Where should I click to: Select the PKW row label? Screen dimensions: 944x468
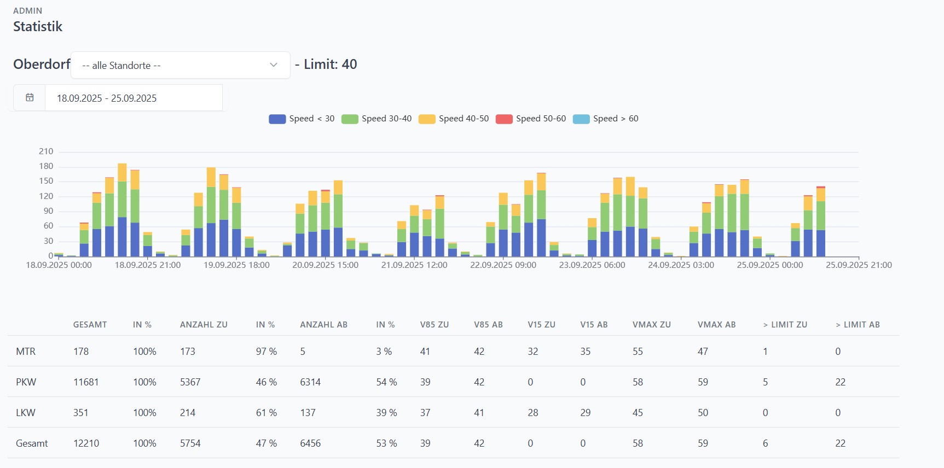[x=26, y=382]
